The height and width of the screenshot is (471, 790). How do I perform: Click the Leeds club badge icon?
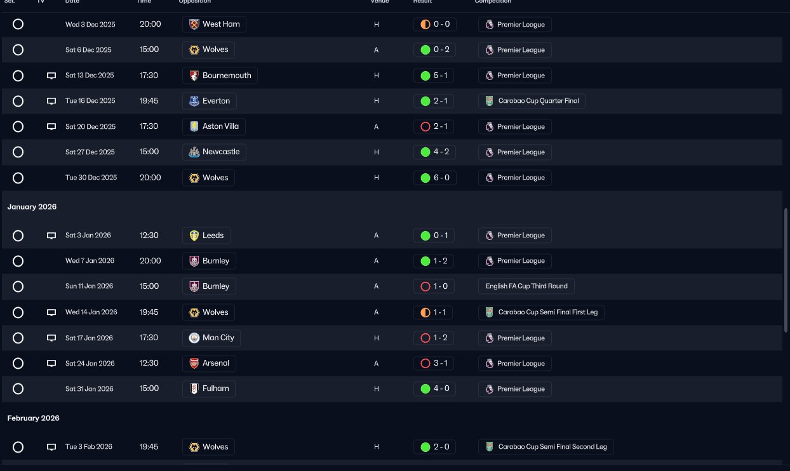194,235
